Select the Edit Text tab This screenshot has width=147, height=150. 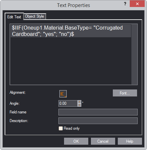[14, 17]
